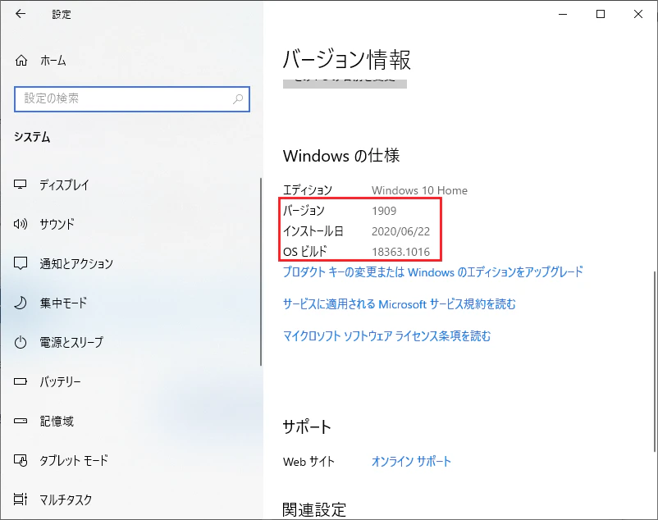Select the version value 1909

coord(384,211)
